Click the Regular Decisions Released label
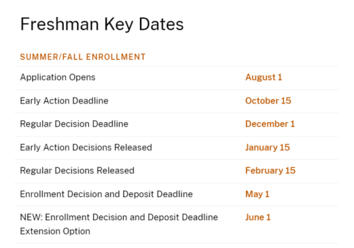The width and height of the screenshot is (354, 248). (x=77, y=171)
